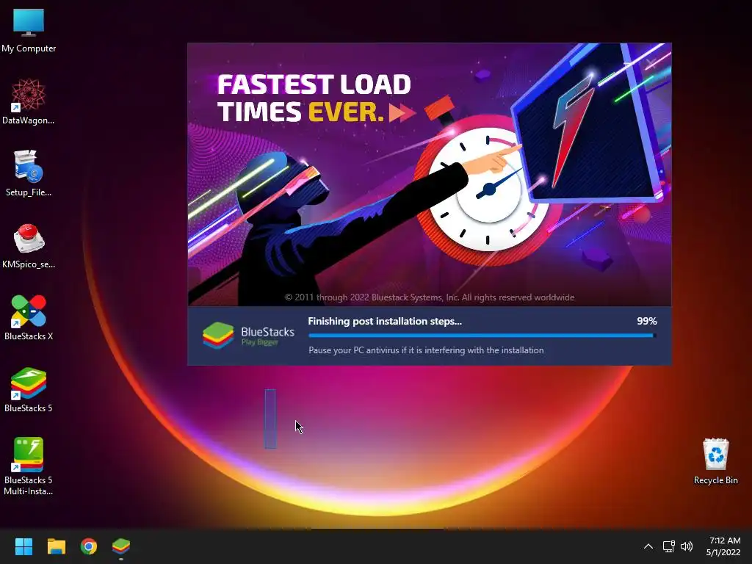Select the KMSpico_se desktop icon
This screenshot has height=564, width=752.
(x=29, y=245)
